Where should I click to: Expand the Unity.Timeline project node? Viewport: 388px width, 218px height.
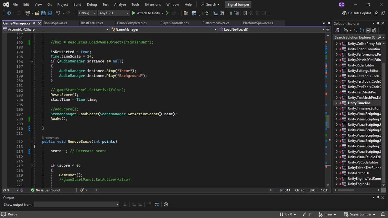pyautogui.click(x=336, y=103)
